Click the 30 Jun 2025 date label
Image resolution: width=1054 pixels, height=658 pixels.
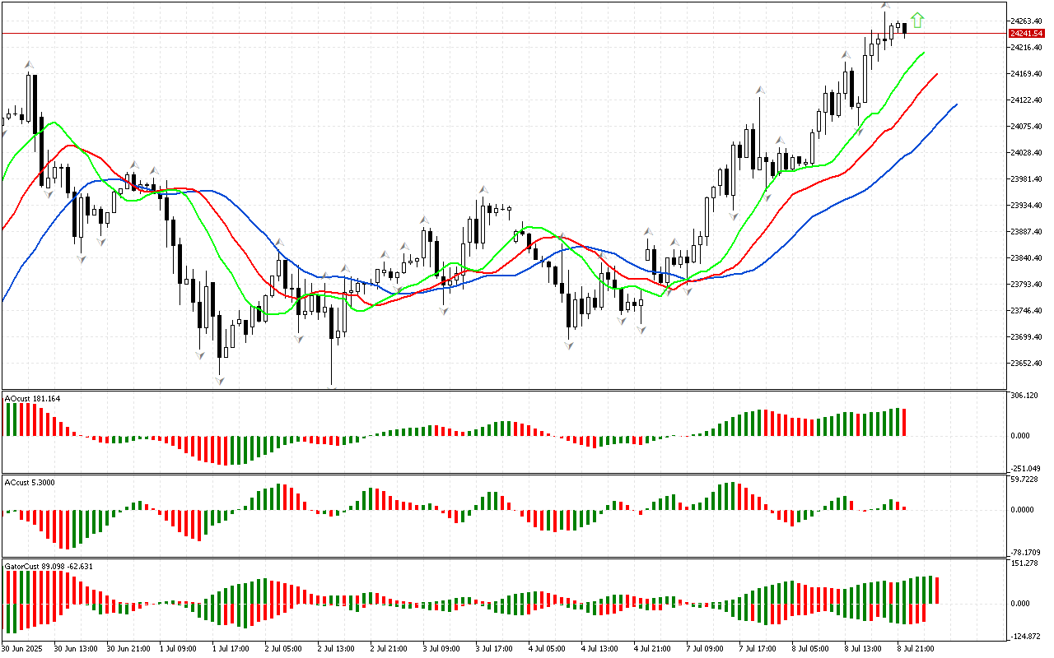click(26, 648)
